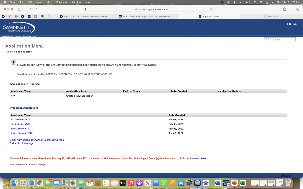Open the History menu in the menu bar
303x189 pixels.
(x=48, y=2)
